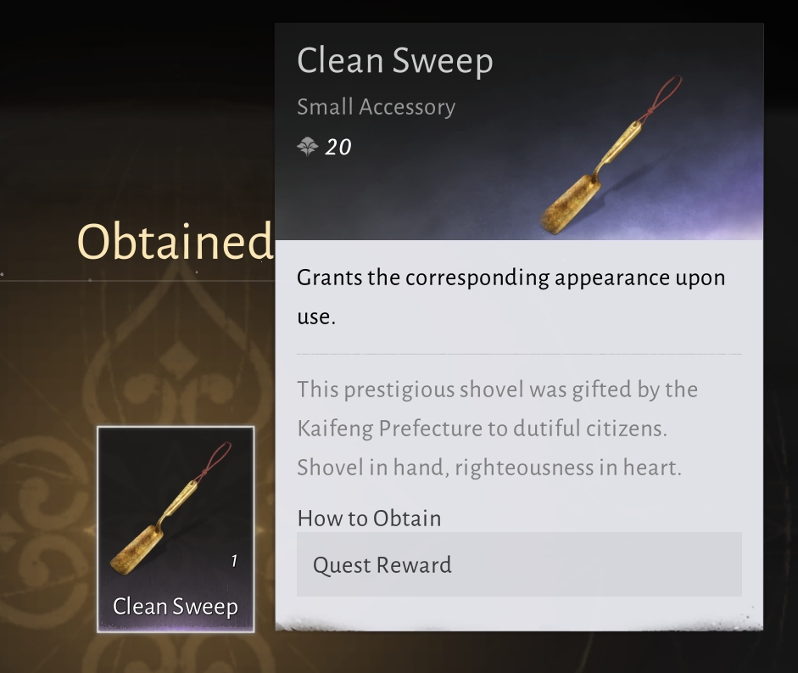
Task: Click 'Shovel in hand, righteousness in heart' line
Action: click(x=489, y=468)
